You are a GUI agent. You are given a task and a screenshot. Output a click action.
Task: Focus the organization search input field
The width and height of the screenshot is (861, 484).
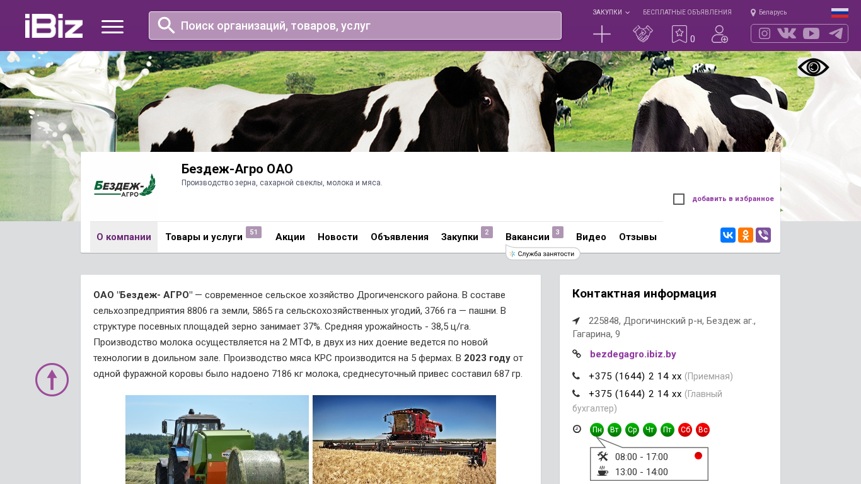[x=355, y=25]
